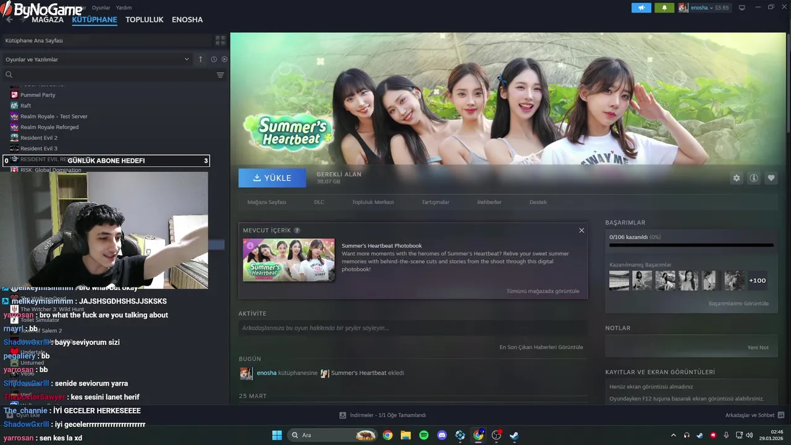Select Realm Royale - Test Server
The height and width of the screenshot is (445, 791).
pyautogui.click(x=54, y=116)
